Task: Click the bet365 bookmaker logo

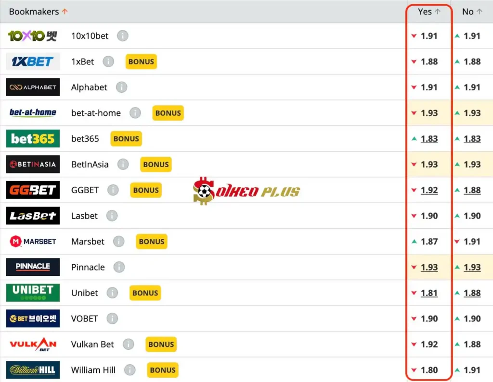Action: 33,138
